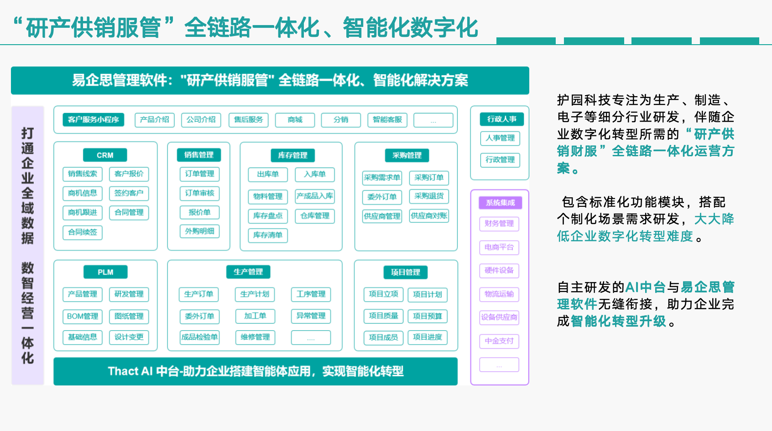Choose the 采购退货 box

pos(429,196)
